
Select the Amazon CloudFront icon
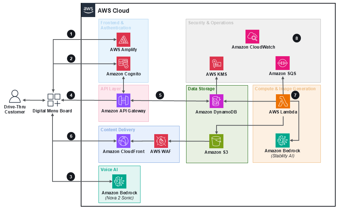pos(123,141)
